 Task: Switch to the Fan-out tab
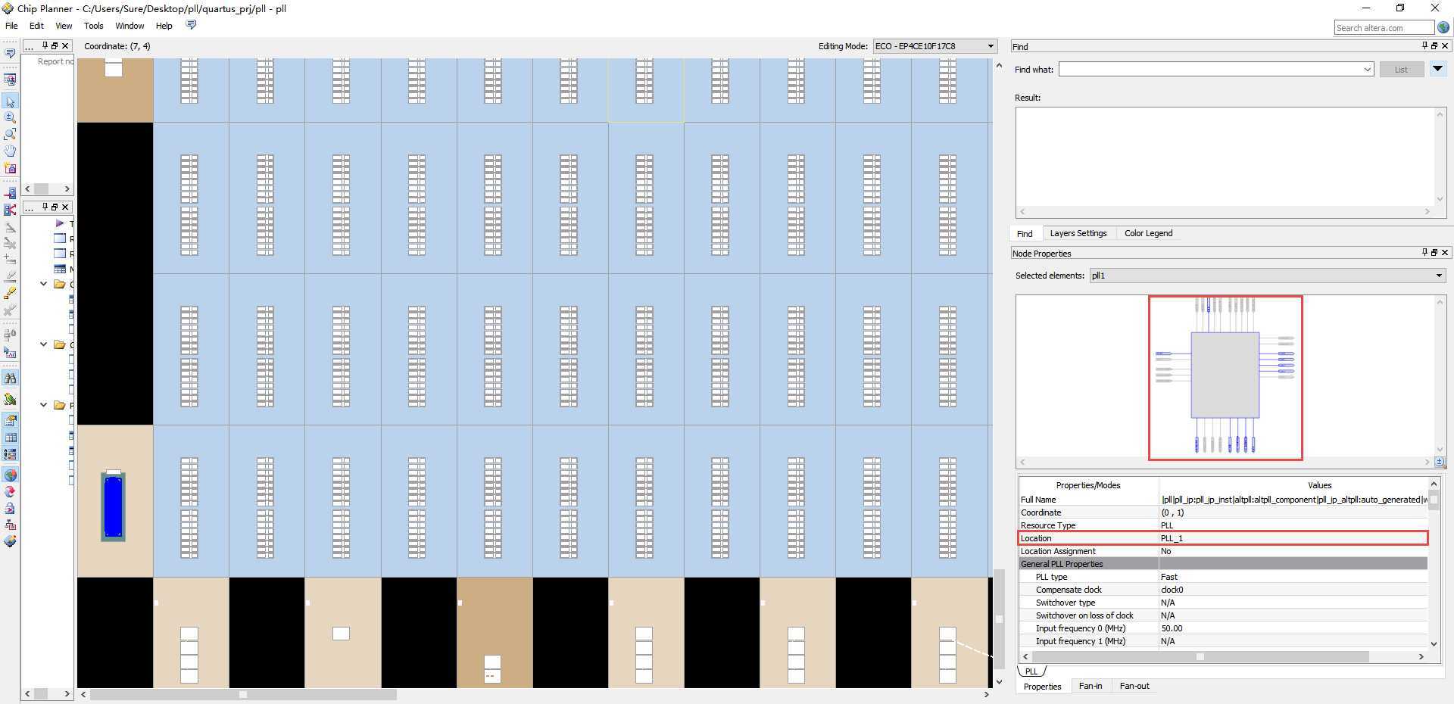(x=1134, y=686)
